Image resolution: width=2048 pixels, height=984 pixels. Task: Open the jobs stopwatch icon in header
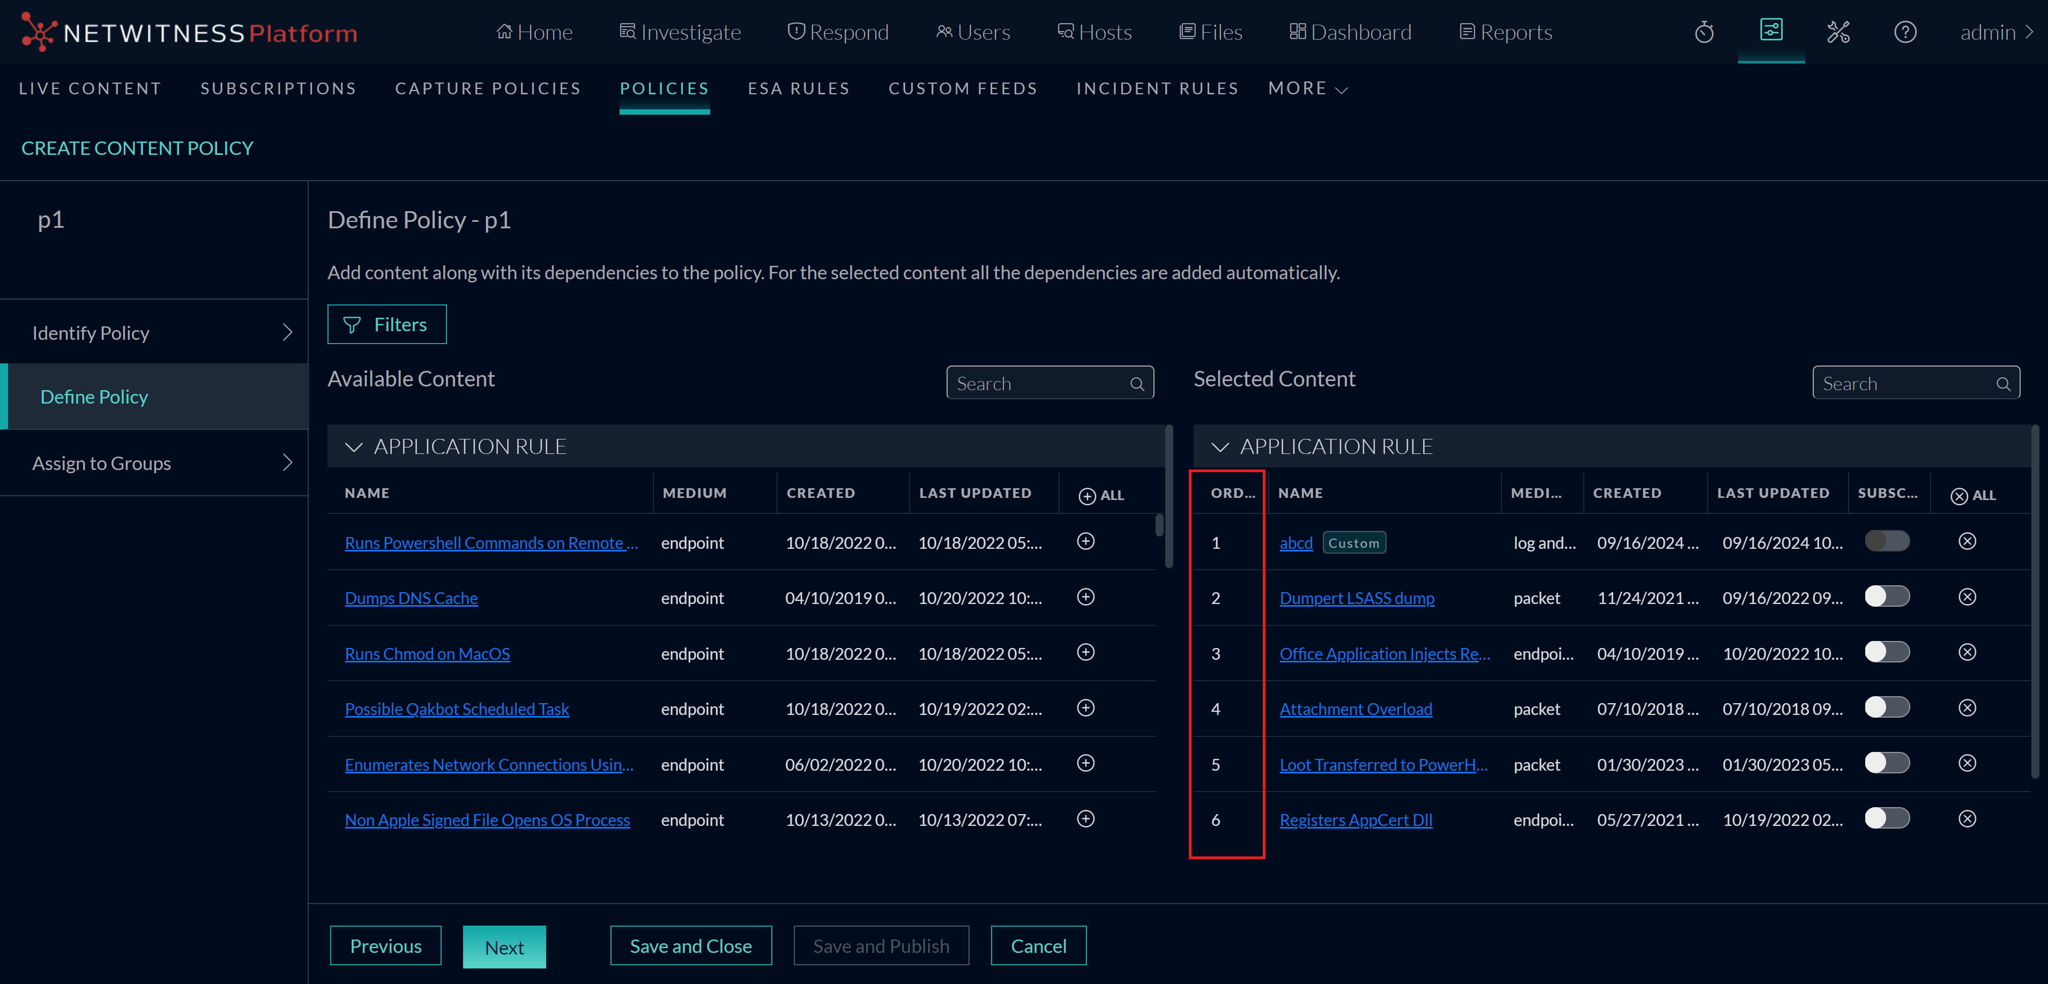pyautogui.click(x=1704, y=32)
